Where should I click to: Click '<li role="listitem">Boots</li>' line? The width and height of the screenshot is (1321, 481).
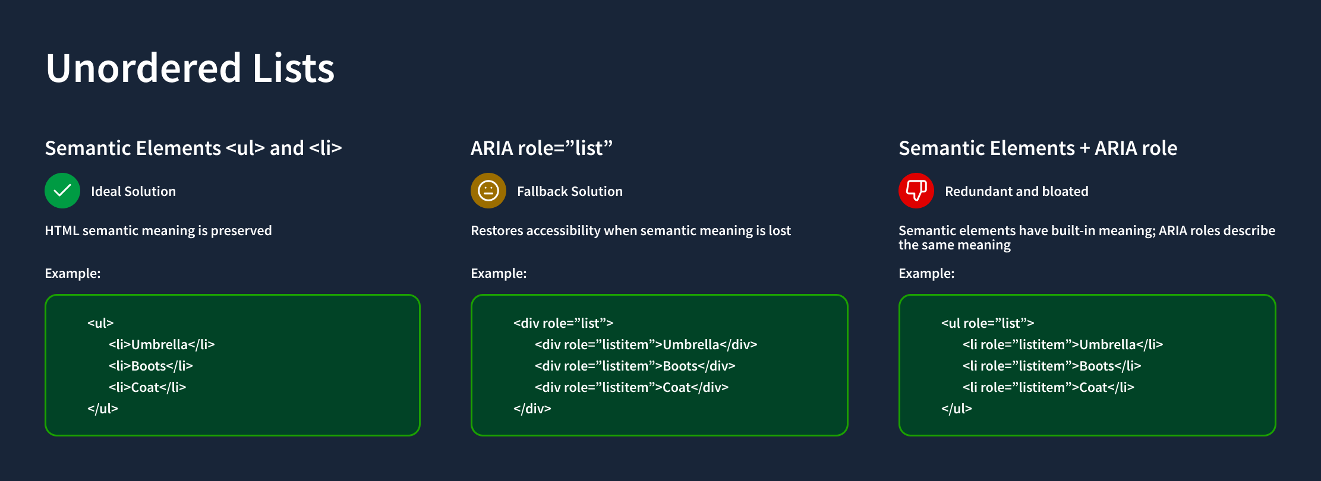(1052, 366)
